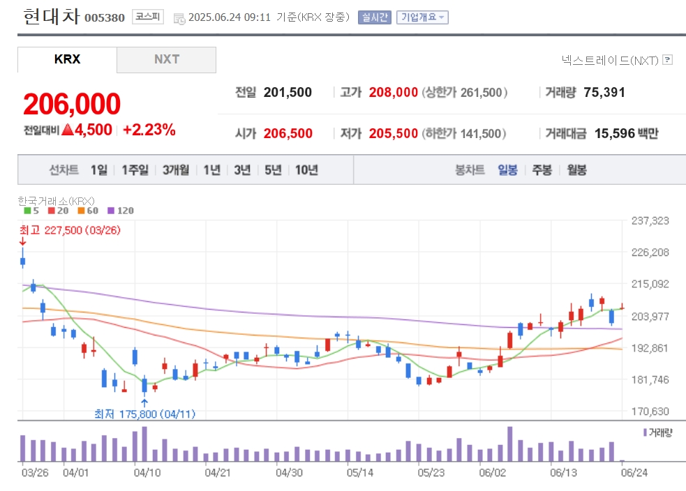Click the 04/10 date on chart axis

click(x=147, y=473)
